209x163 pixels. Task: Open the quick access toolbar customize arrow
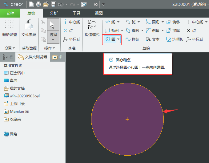[x=103, y=5]
